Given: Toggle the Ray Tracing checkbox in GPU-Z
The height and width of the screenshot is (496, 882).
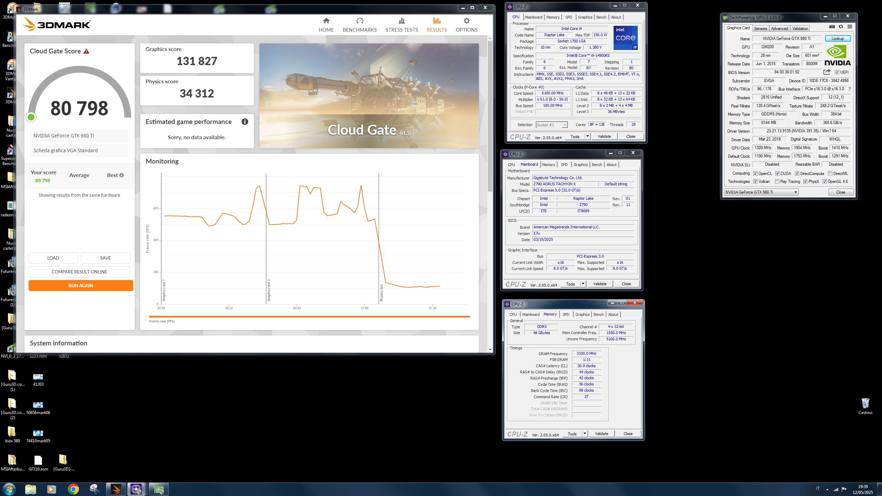Looking at the screenshot, I should click(x=777, y=182).
